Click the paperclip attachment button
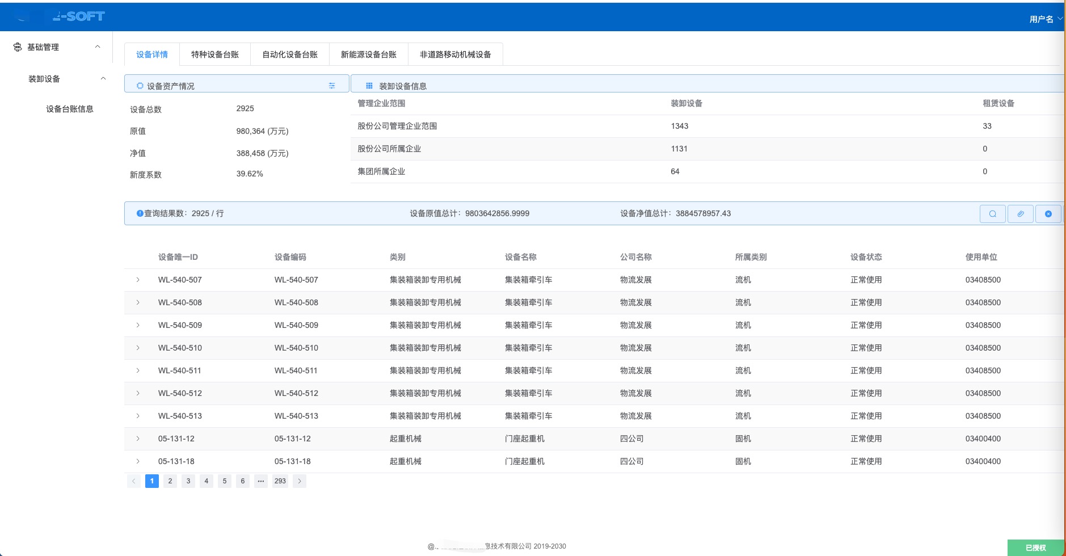The height and width of the screenshot is (556, 1066). tap(1020, 214)
